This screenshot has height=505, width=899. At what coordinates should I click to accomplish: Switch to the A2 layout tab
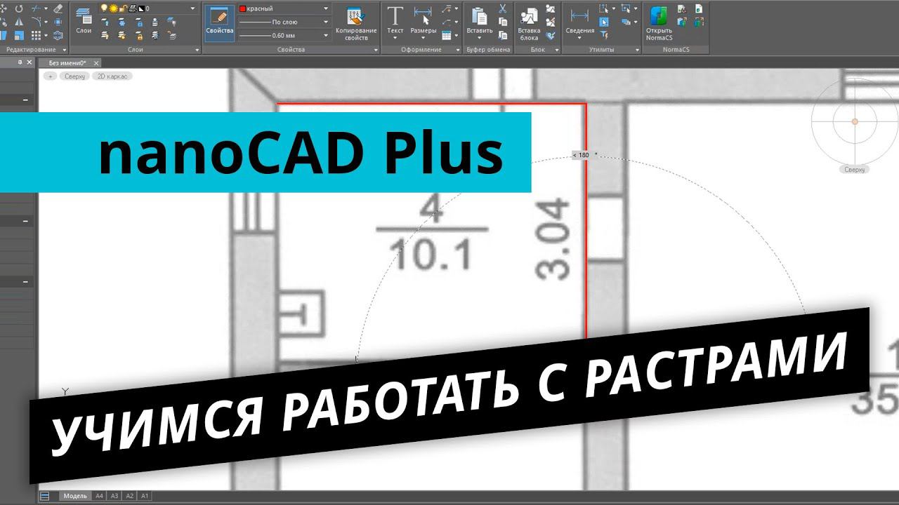click(x=130, y=496)
